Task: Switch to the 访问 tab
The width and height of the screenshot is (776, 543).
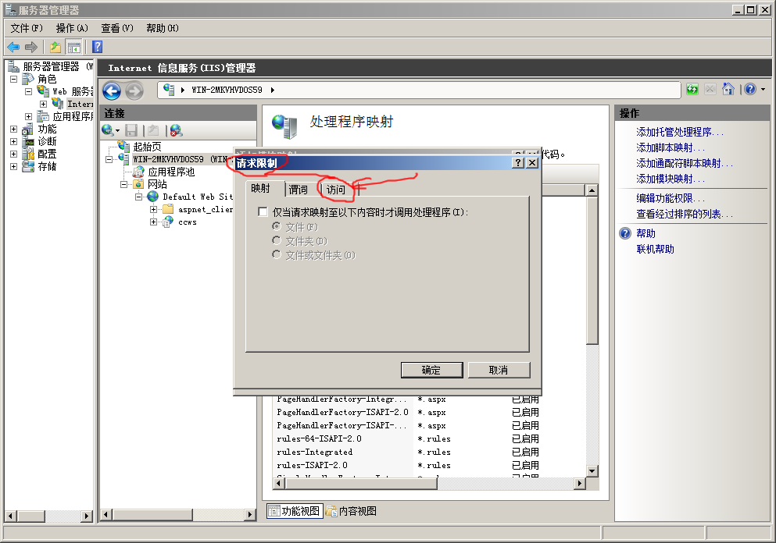Action: [x=335, y=190]
